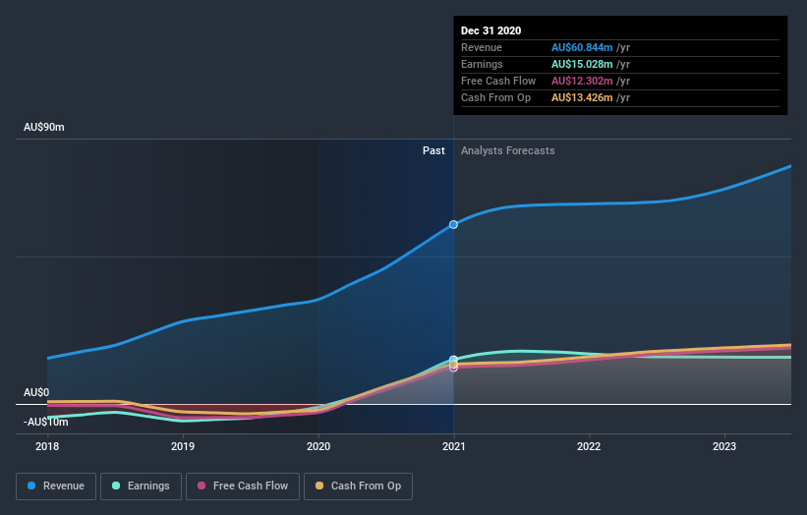This screenshot has height=515, width=807.
Task: Click the Past section label
Action: tap(433, 150)
